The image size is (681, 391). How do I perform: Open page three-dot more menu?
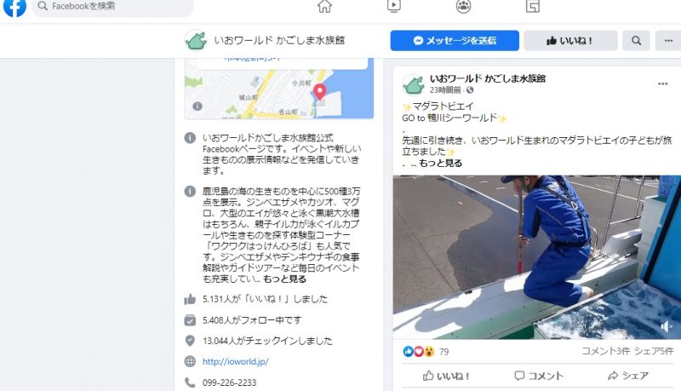(668, 41)
